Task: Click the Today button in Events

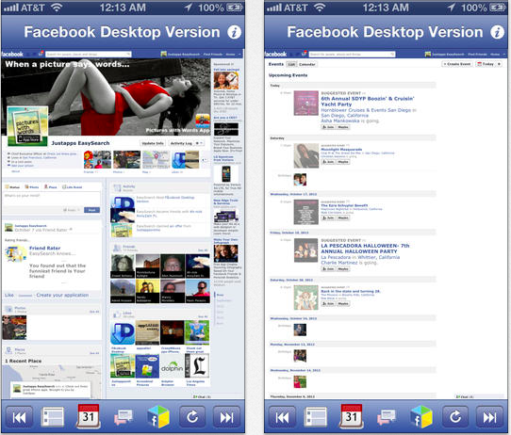Action: coord(486,64)
